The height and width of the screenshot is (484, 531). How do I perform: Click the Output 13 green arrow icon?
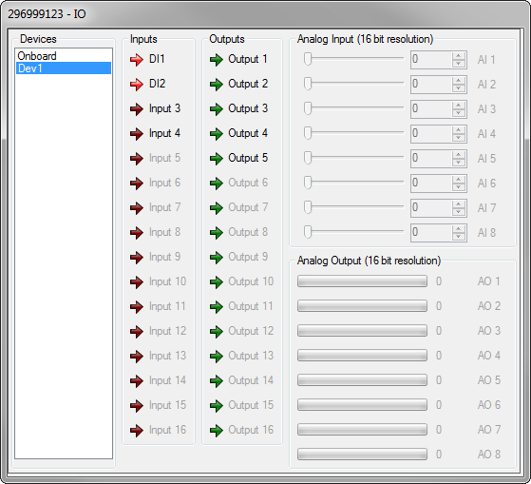216,357
